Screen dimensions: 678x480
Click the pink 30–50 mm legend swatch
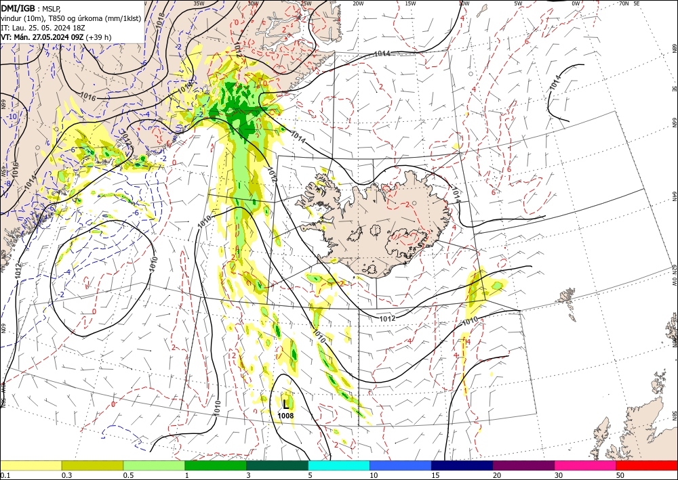click(x=586, y=465)
